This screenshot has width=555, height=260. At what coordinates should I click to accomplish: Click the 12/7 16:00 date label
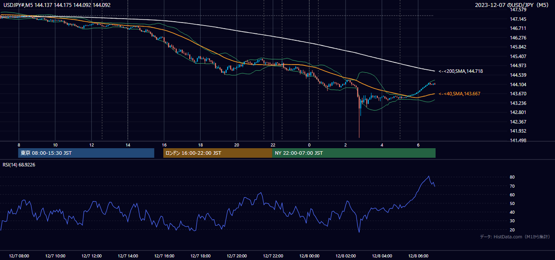coord(164,256)
